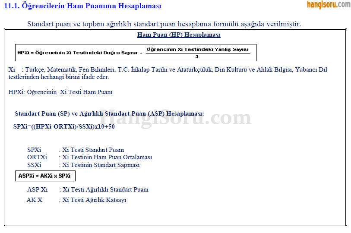Click the denominator '3' in the formula
The image size is (351, 233).
coord(197,57)
